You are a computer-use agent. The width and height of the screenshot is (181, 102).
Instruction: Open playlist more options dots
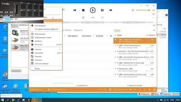(x=140, y=90)
